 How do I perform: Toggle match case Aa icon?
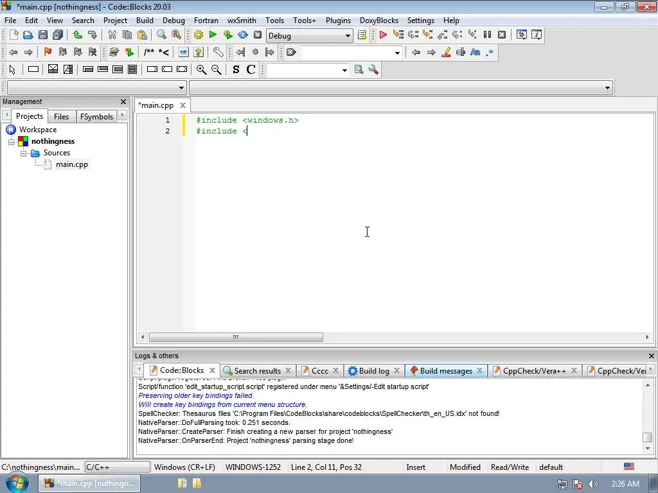475,52
